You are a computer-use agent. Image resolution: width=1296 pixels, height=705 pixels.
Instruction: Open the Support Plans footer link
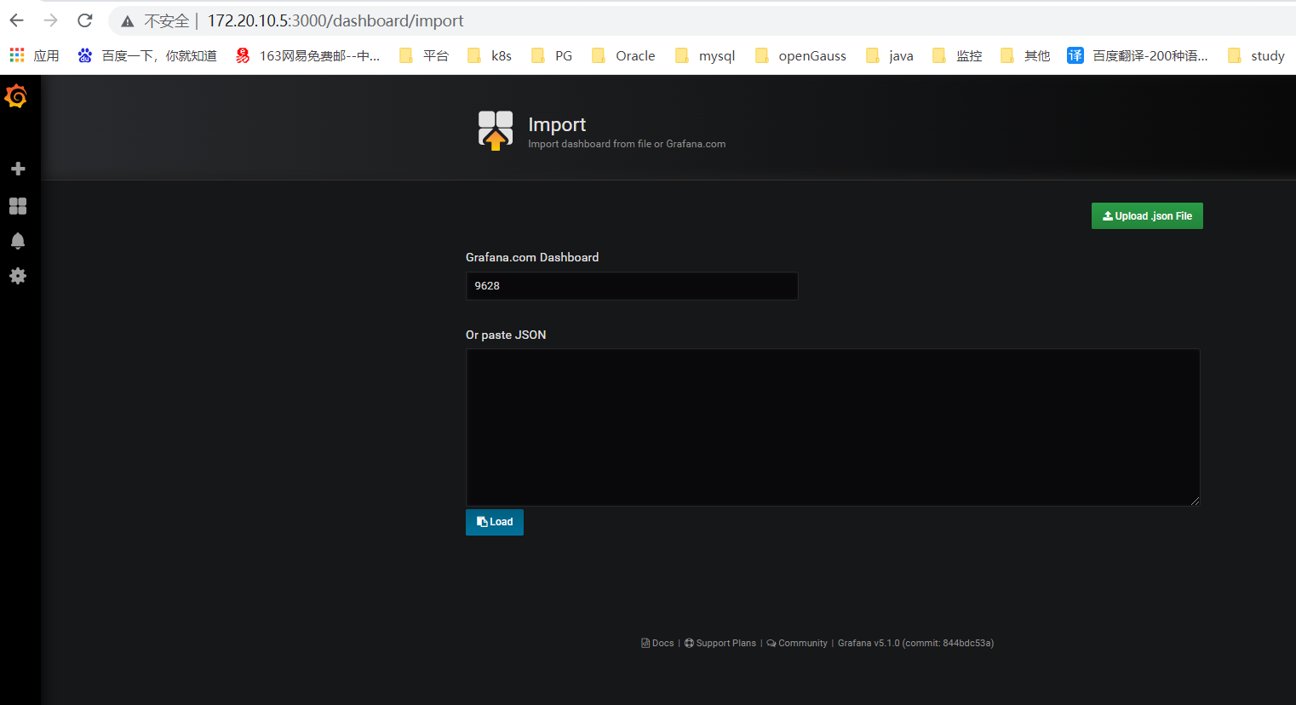[x=720, y=643]
